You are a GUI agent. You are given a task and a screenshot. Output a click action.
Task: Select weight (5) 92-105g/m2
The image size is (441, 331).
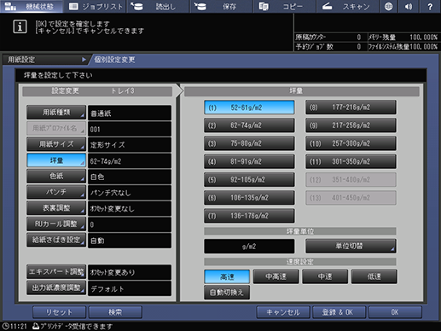pos(249,179)
